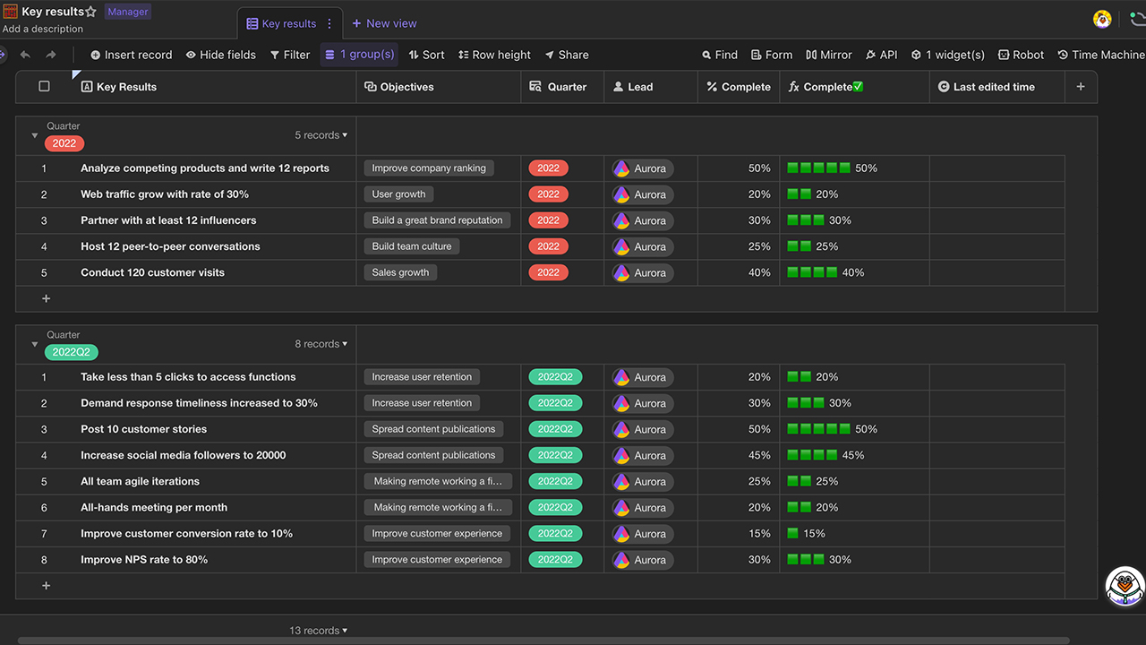The image size is (1146, 645).
Task: Open Row height options
Action: click(x=494, y=55)
